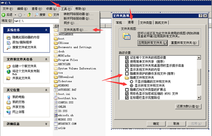Switch to the 常规 tab
This screenshot has width=212, height=136.
tap(119, 23)
